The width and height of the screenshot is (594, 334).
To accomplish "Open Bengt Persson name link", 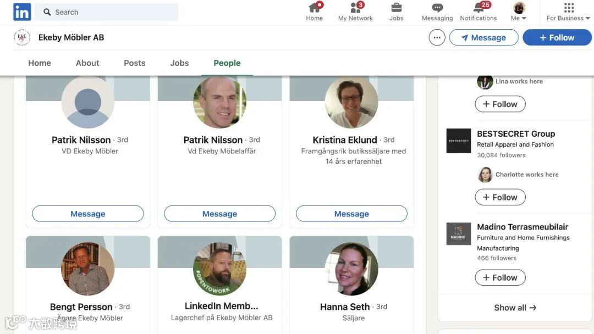I will click(x=81, y=307).
